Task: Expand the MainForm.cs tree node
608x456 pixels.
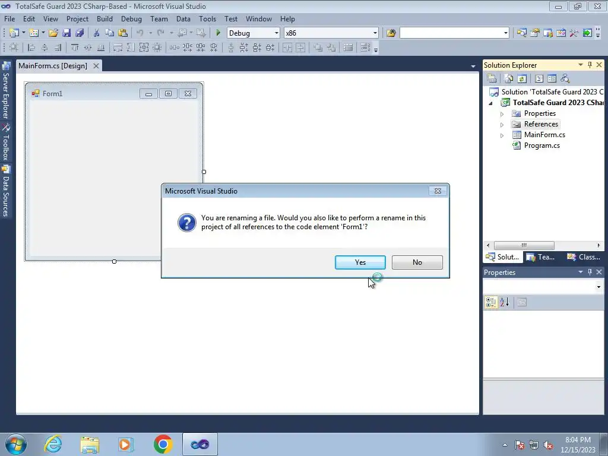Action: coord(502,136)
